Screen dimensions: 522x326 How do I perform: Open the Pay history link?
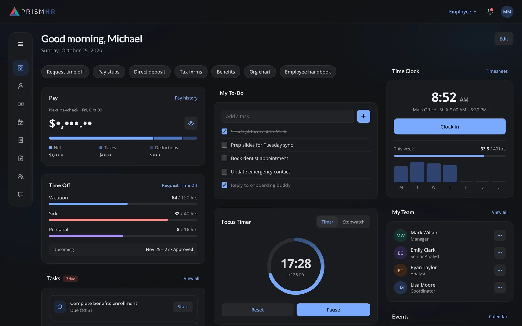186,98
